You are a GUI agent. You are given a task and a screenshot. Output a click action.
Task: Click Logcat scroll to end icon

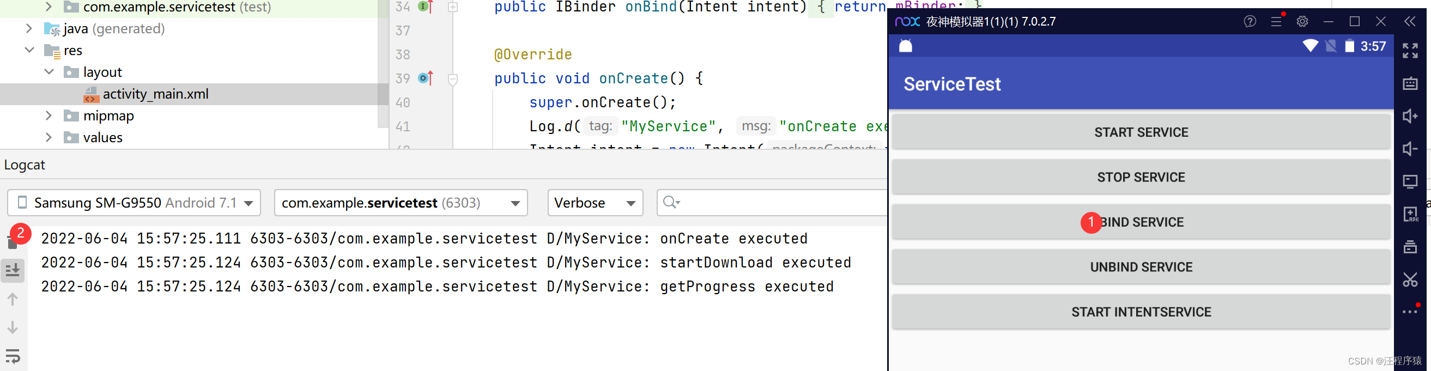pos(13,270)
